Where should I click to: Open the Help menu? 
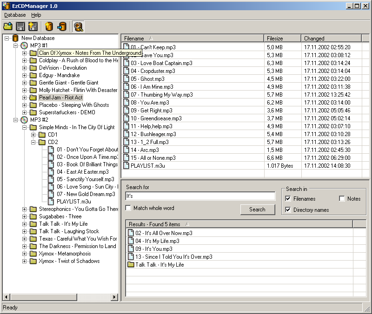pos(36,15)
